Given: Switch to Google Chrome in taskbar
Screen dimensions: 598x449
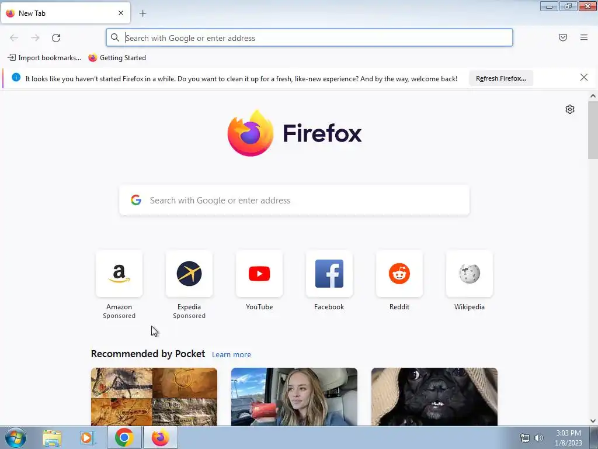Looking at the screenshot, I should (124, 437).
